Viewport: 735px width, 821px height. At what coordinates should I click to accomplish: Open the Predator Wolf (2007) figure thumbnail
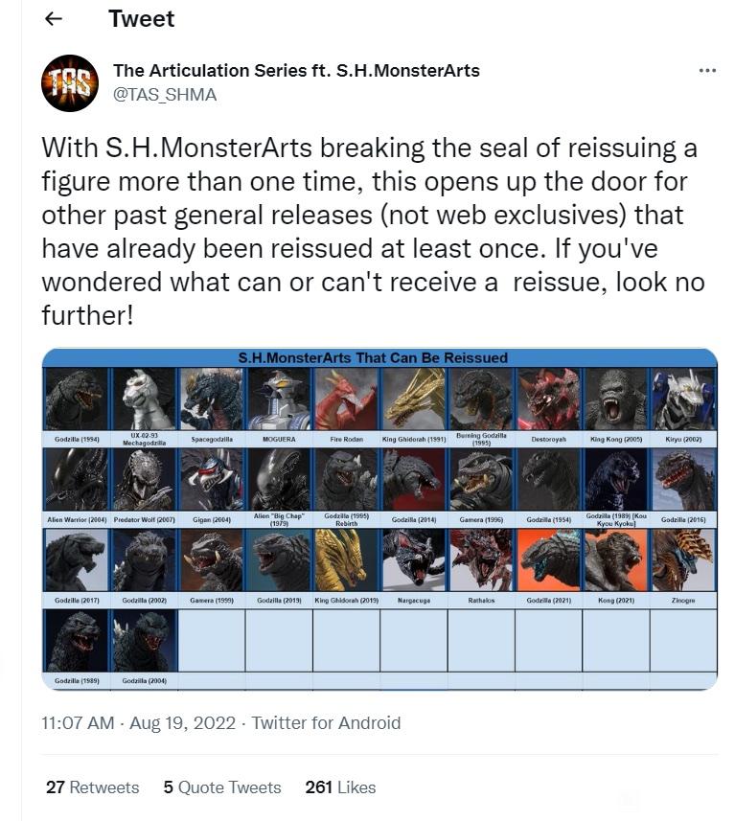pos(144,480)
